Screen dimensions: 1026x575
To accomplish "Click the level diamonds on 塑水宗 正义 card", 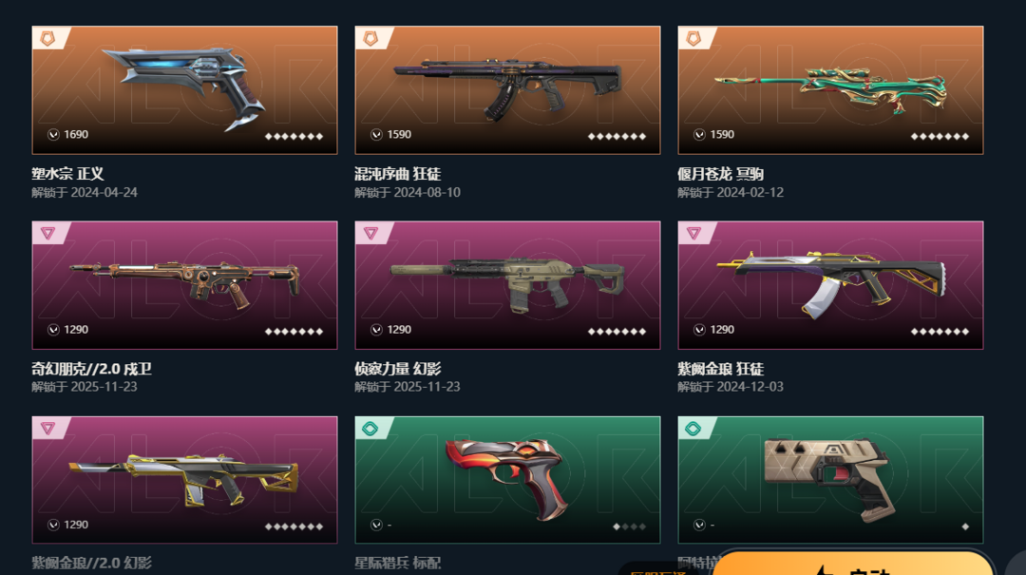I will pos(294,136).
